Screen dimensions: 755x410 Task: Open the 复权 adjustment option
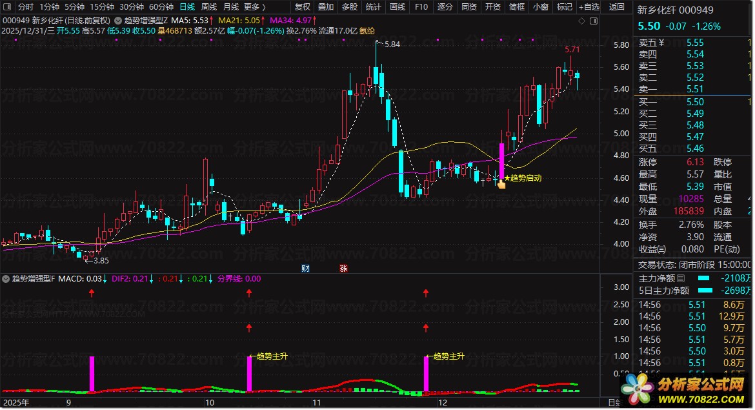[303, 6]
